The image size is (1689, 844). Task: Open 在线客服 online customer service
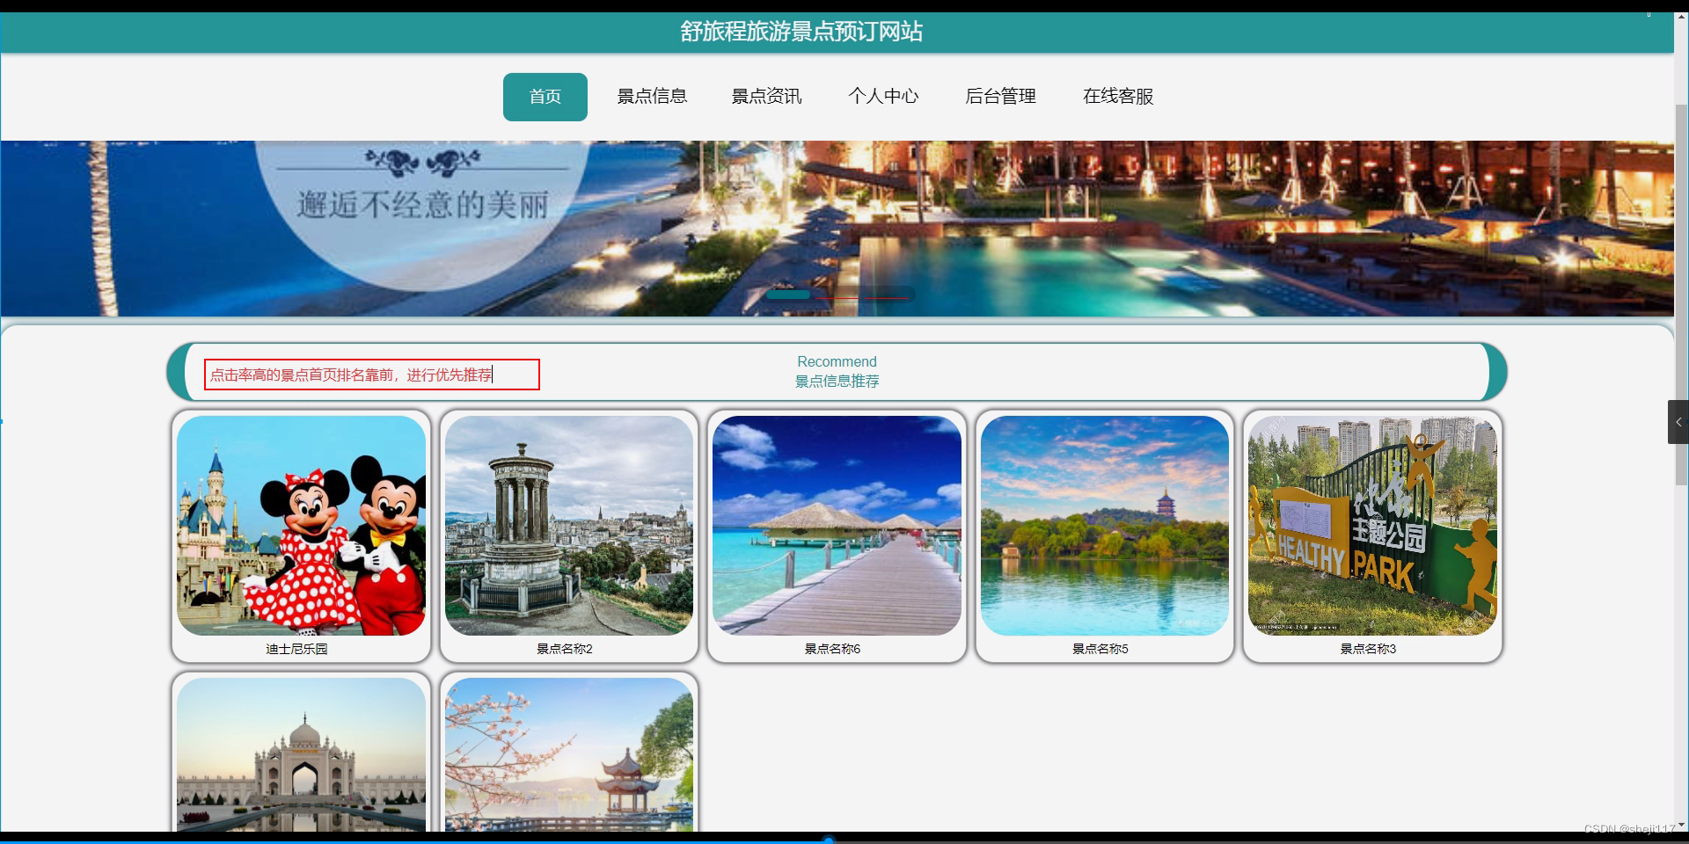pos(1118,97)
